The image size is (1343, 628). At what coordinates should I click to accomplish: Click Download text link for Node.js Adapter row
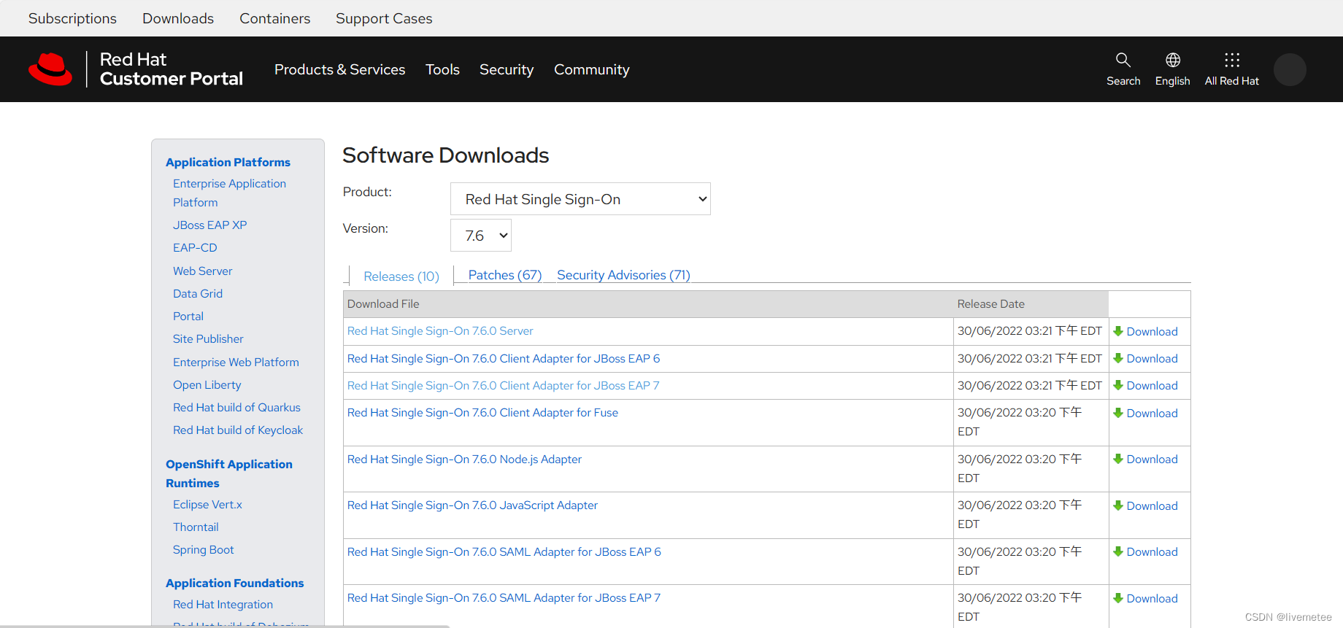pos(1152,459)
